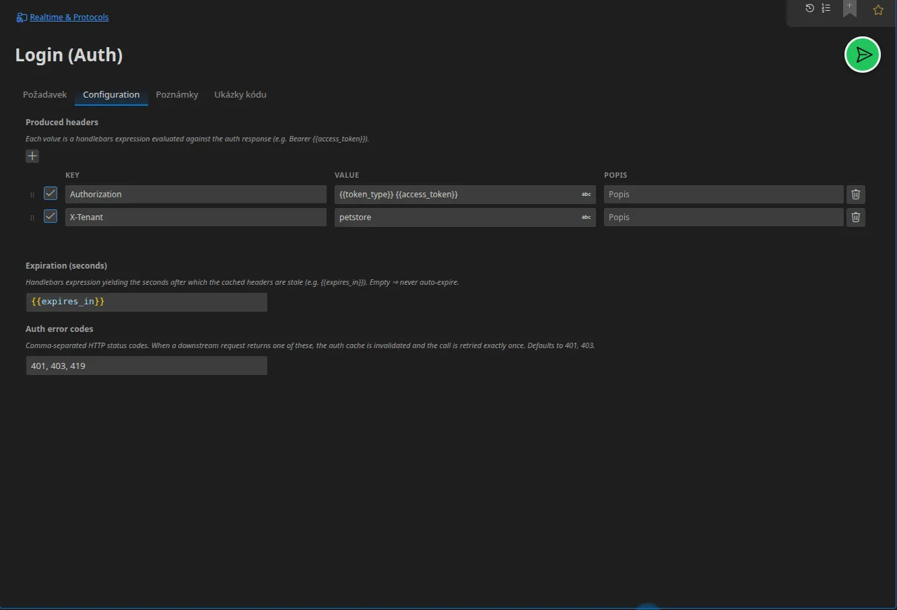This screenshot has height=610, width=897.
Task: Open the request history icon
Action: (x=809, y=8)
